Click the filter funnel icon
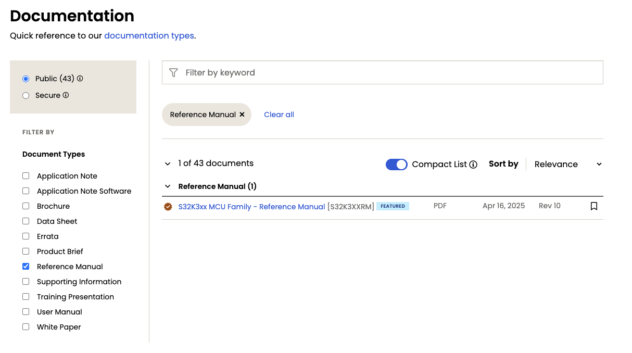 click(x=173, y=73)
